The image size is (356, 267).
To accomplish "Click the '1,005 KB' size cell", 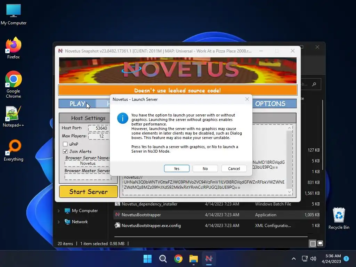I will tap(312, 215).
